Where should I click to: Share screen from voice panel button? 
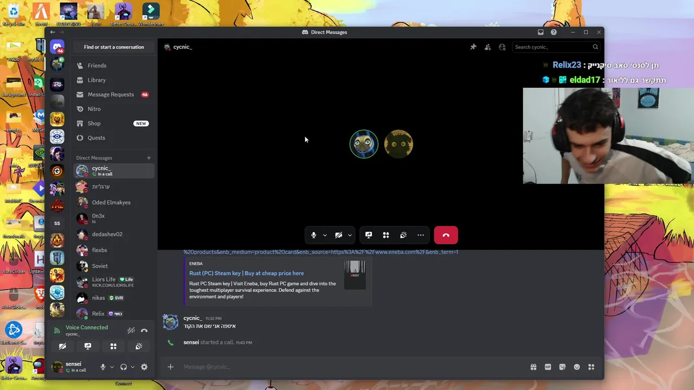[x=88, y=346]
